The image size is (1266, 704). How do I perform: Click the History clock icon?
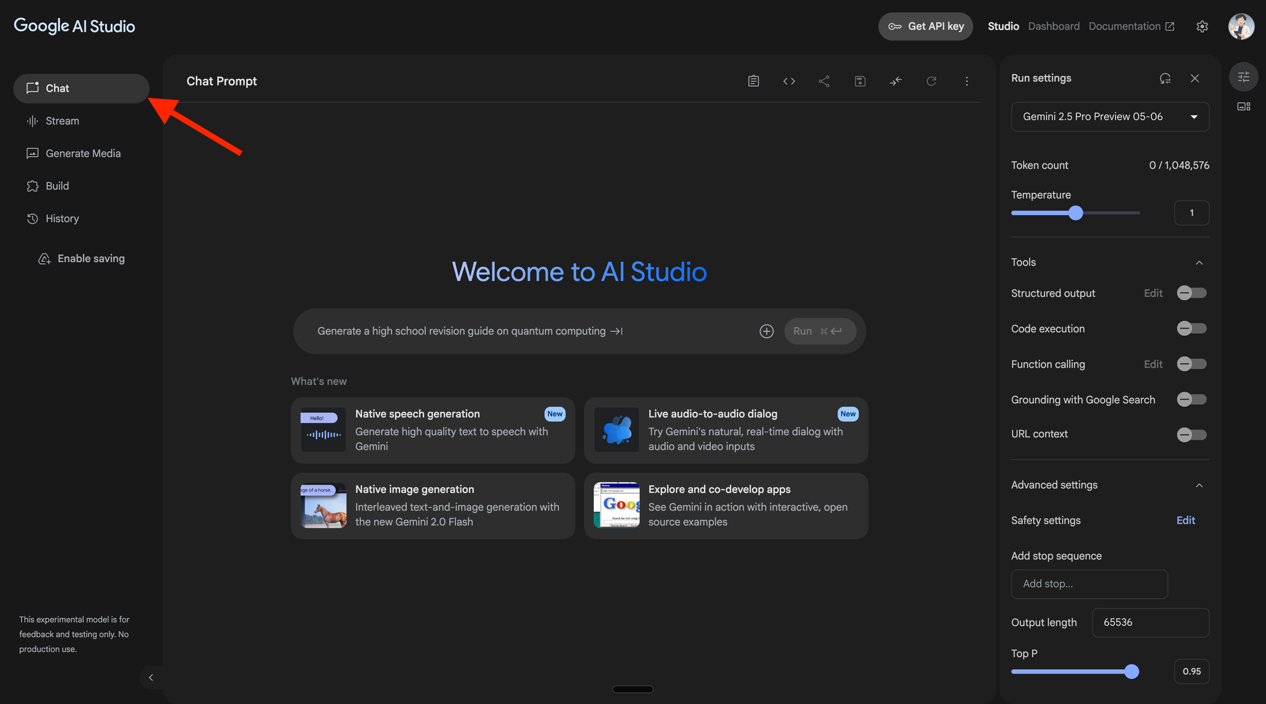point(32,219)
